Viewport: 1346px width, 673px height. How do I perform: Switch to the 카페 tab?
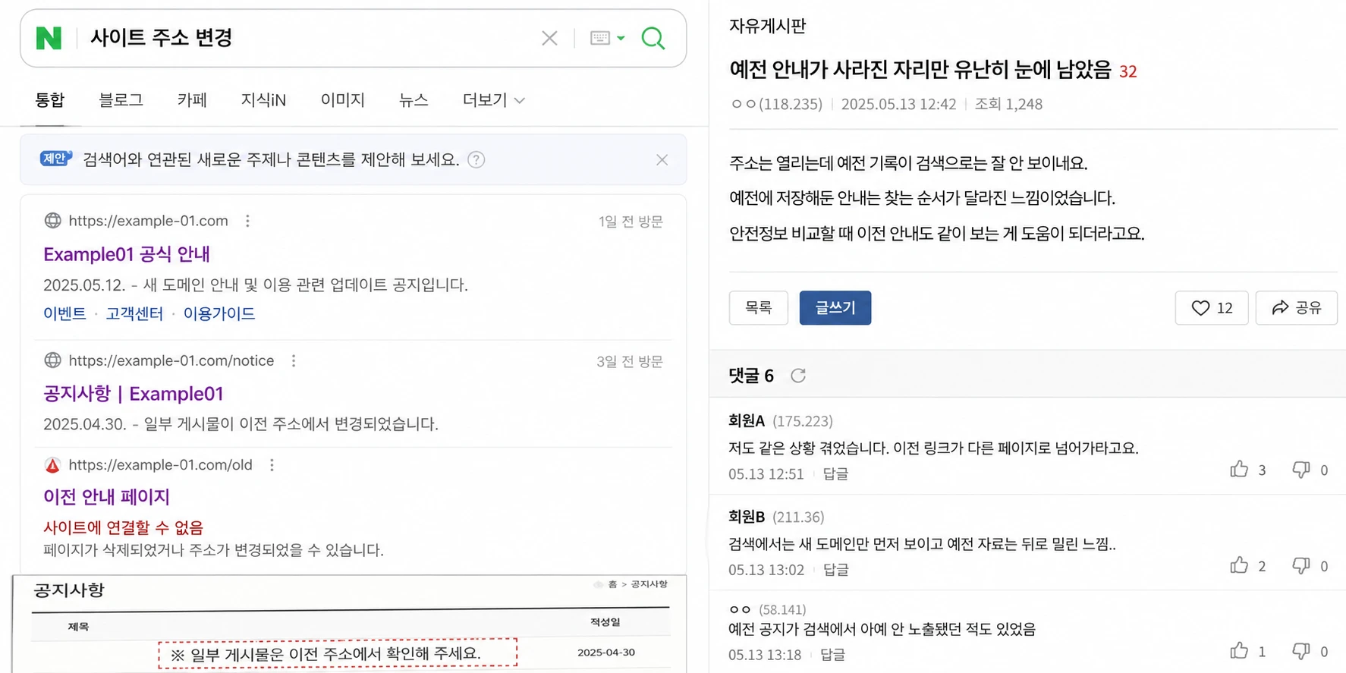pyautogui.click(x=192, y=100)
